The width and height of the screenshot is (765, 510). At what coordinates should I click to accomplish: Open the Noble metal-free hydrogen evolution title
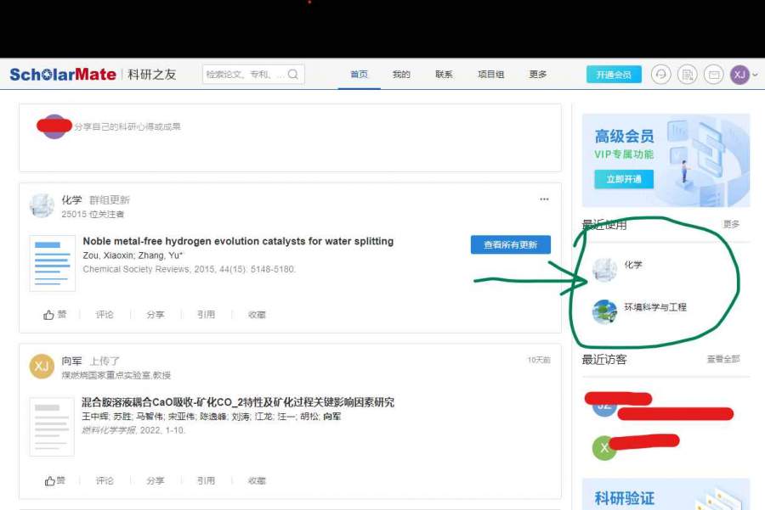[x=238, y=241]
